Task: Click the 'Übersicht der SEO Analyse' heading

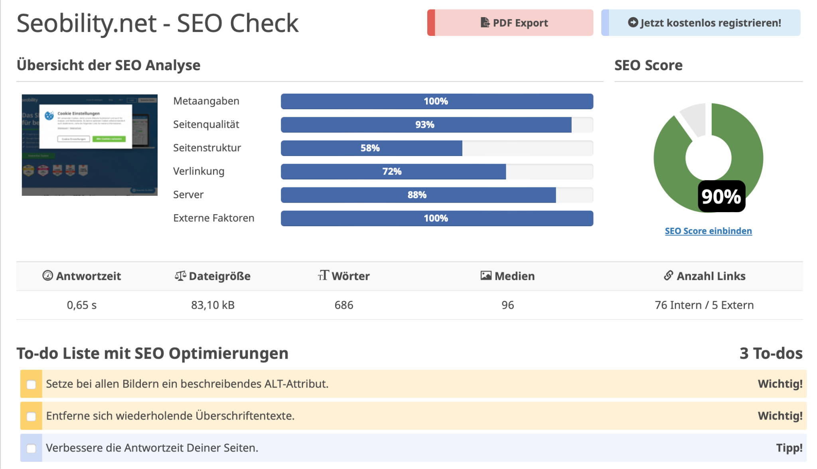Action: pos(109,65)
